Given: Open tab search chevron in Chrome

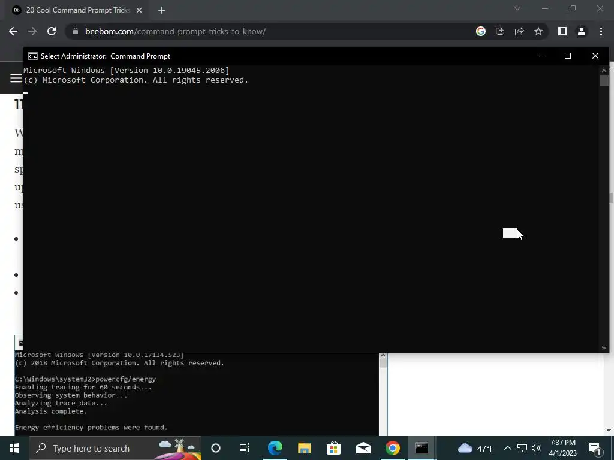Looking at the screenshot, I should pyautogui.click(x=517, y=8).
